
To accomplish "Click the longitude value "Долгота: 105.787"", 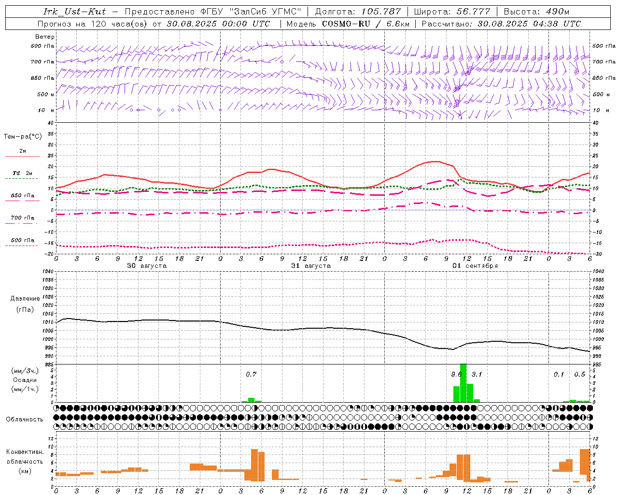I will (x=358, y=12).
